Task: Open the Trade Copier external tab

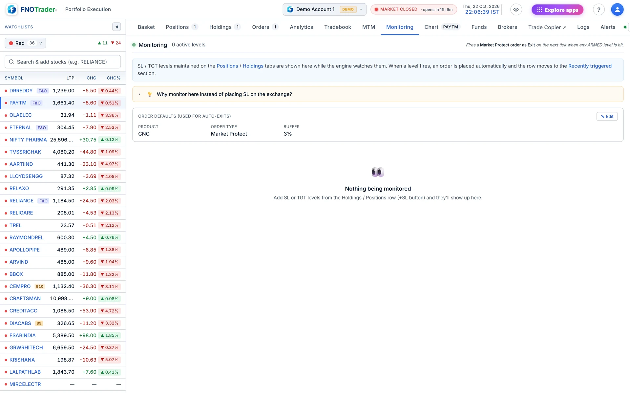Action: pos(547,27)
